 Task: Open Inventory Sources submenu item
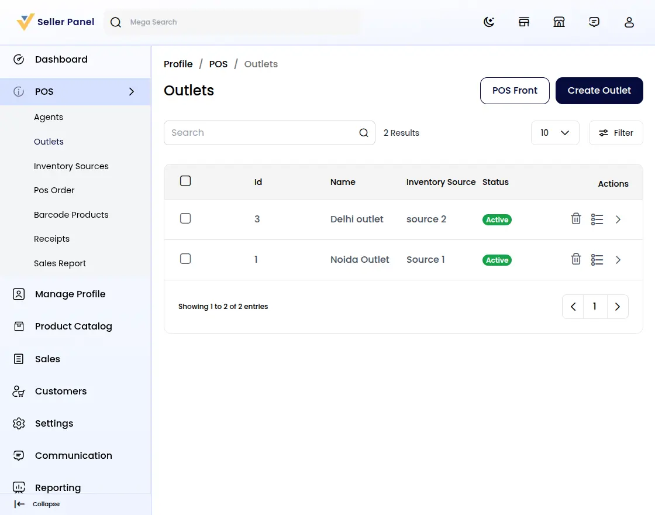pos(71,166)
